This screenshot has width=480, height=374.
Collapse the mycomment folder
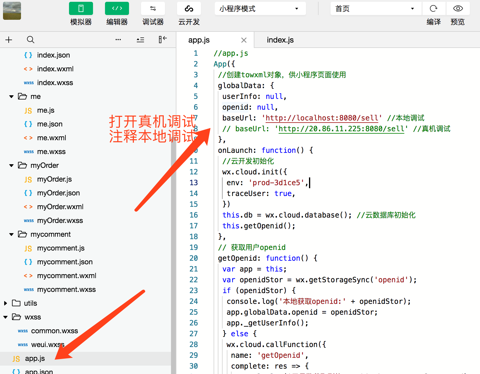(11, 234)
